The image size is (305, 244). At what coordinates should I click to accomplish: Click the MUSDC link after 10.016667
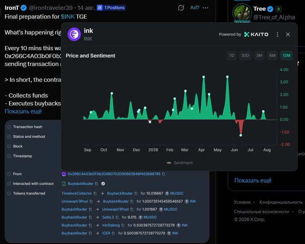coord(177,193)
